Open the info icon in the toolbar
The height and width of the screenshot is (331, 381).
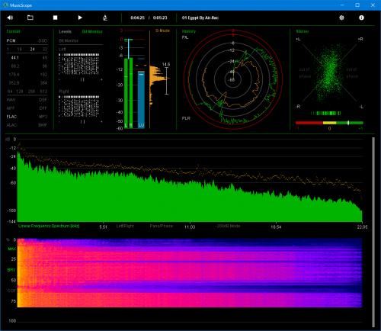pos(361,18)
